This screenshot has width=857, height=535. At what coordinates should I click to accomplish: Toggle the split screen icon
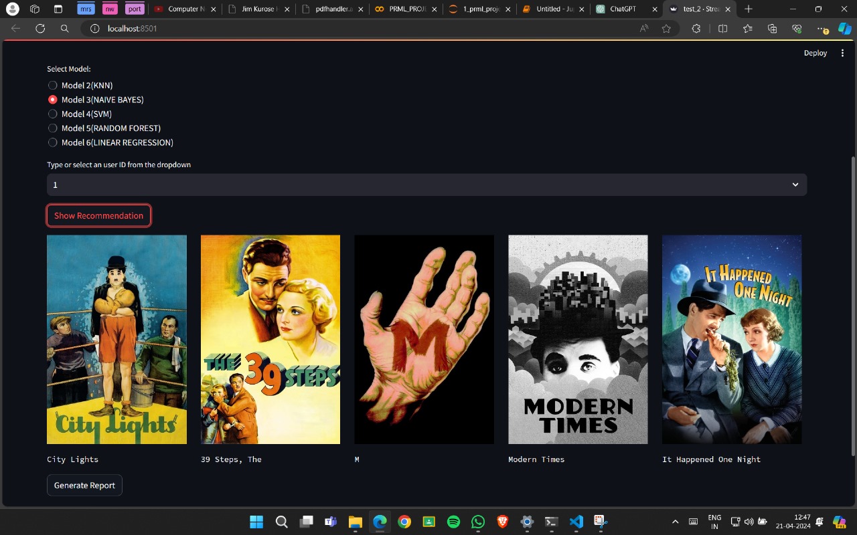[x=722, y=29]
